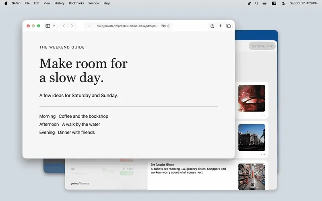Viewport: 322px width, 201px height.
Task: Click the Los Angeles Times logo in News
Action: tap(162, 164)
